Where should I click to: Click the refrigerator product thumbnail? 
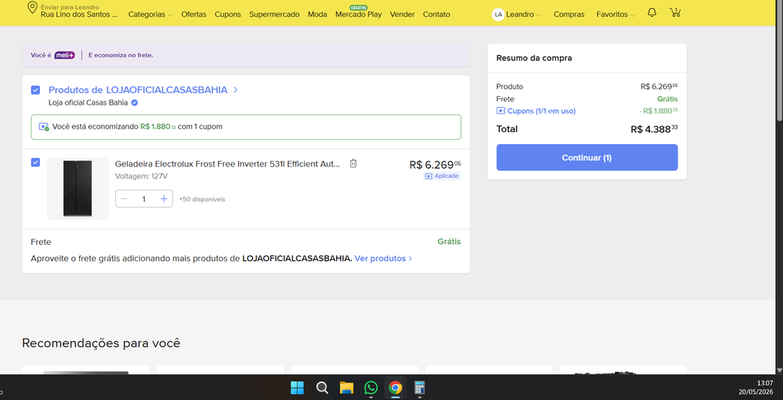tap(78, 189)
